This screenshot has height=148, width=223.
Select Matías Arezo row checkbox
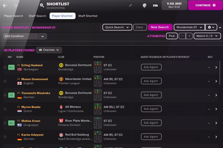coord(5,123)
